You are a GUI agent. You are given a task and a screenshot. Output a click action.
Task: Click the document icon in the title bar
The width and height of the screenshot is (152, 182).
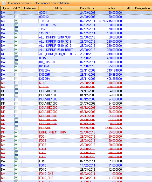[4, 3]
